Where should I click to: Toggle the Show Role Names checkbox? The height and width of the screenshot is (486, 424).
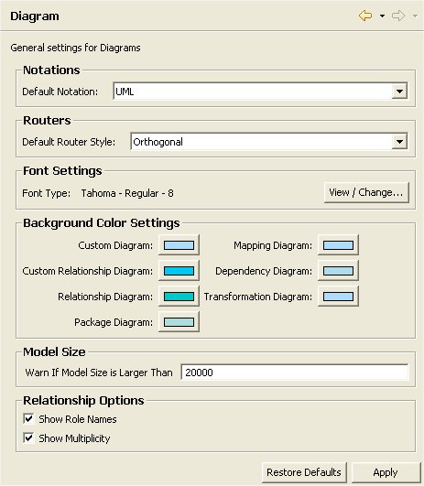(28, 419)
